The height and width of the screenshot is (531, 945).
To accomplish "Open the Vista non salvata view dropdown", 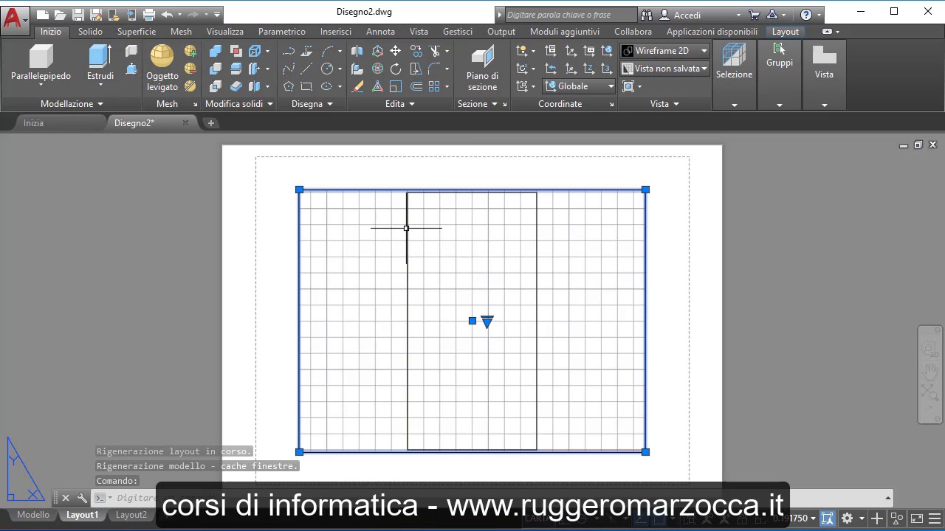I will 665,69.
